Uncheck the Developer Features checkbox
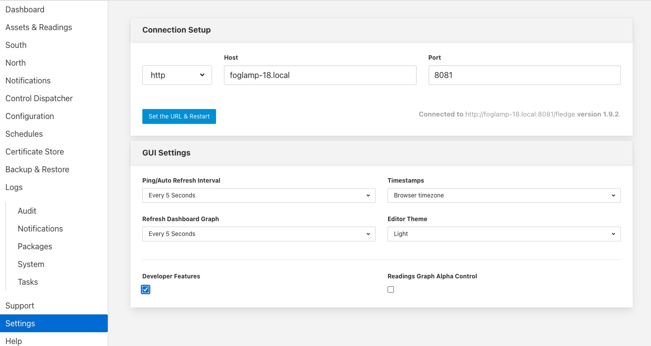Screen dimensions: 651x346 146,290
